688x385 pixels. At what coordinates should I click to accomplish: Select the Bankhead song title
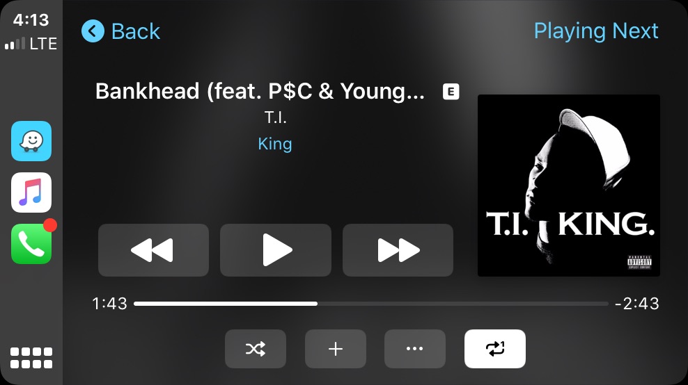click(260, 91)
